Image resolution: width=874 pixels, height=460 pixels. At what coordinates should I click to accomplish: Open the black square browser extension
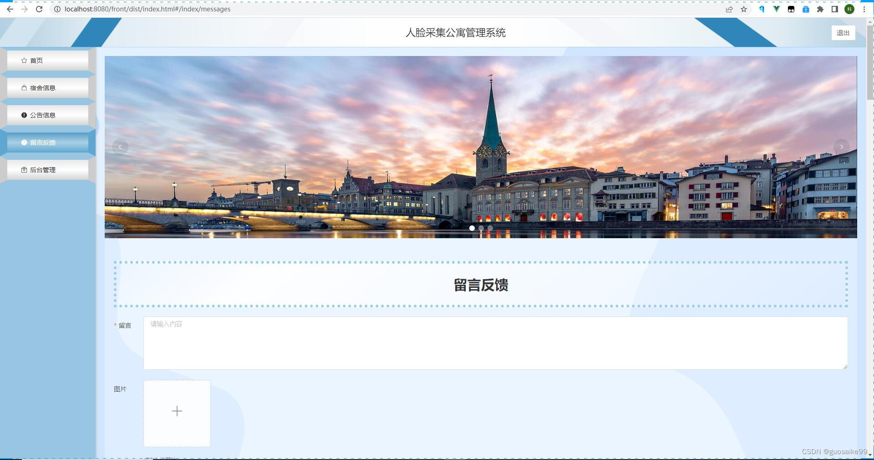tap(791, 9)
